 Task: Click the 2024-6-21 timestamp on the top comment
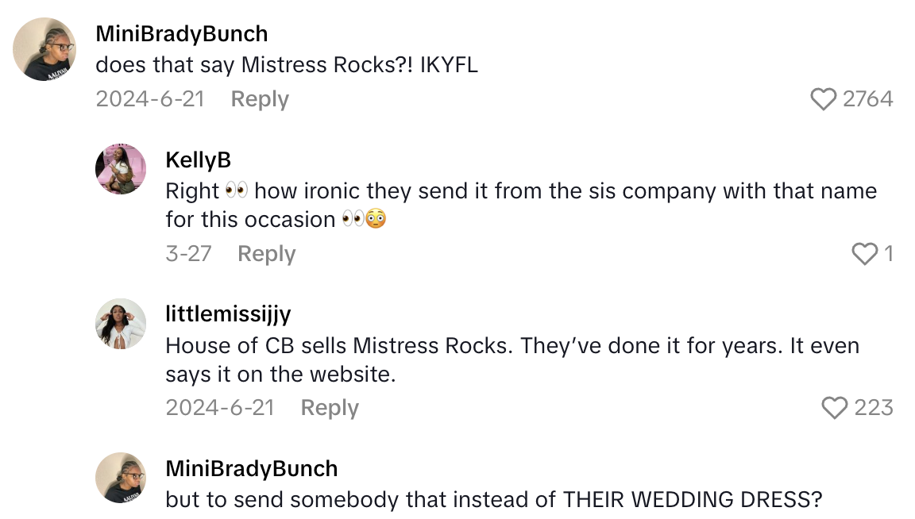coord(149,98)
